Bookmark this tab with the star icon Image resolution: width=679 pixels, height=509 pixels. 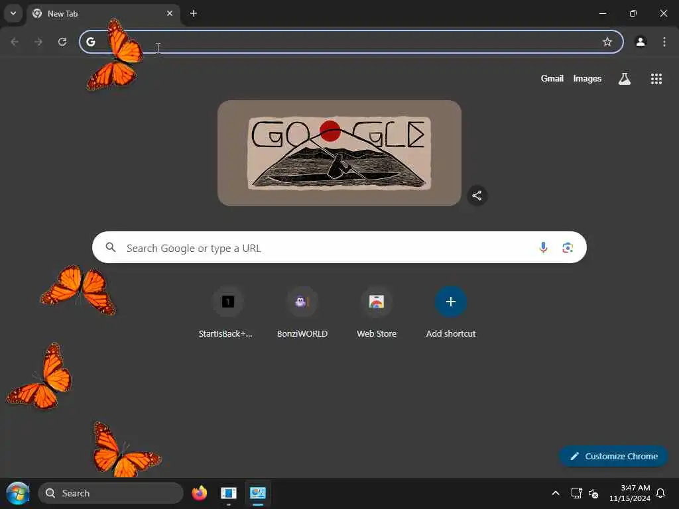coord(607,42)
